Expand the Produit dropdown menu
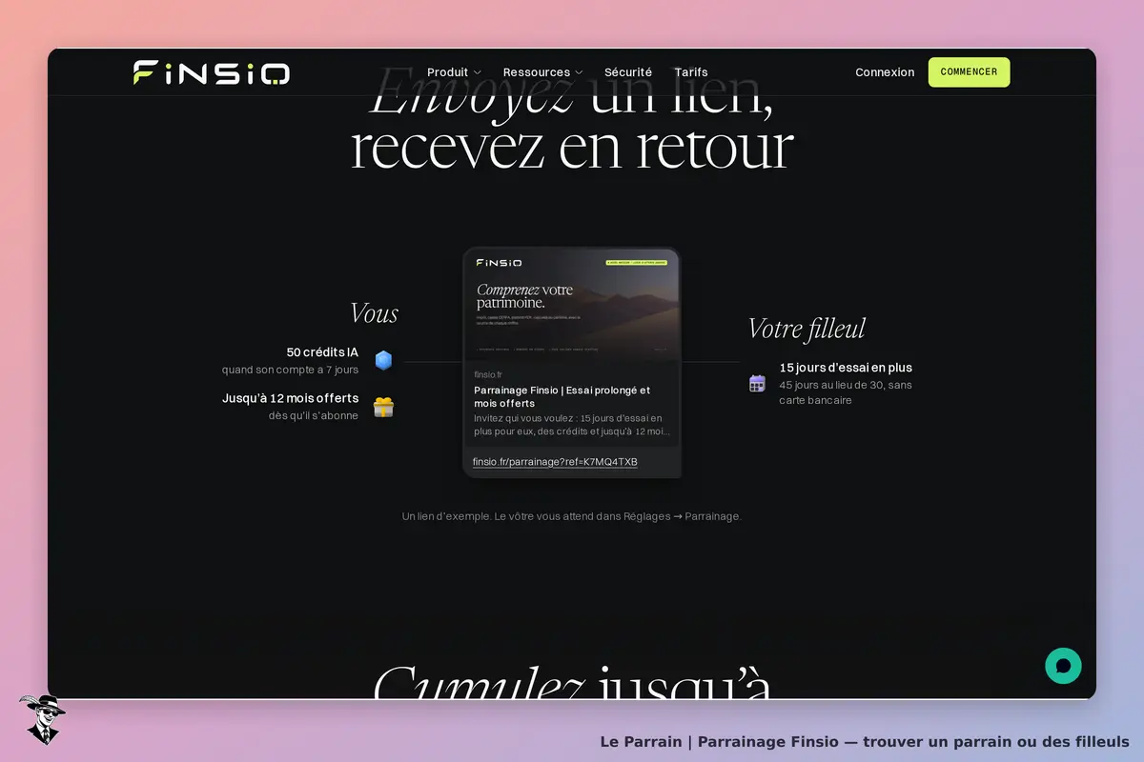Image resolution: width=1144 pixels, height=762 pixels. (x=454, y=72)
